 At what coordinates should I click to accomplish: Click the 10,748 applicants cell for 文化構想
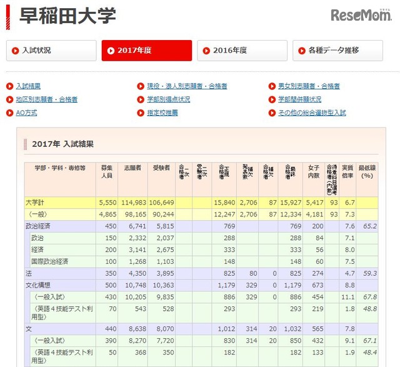133,285
